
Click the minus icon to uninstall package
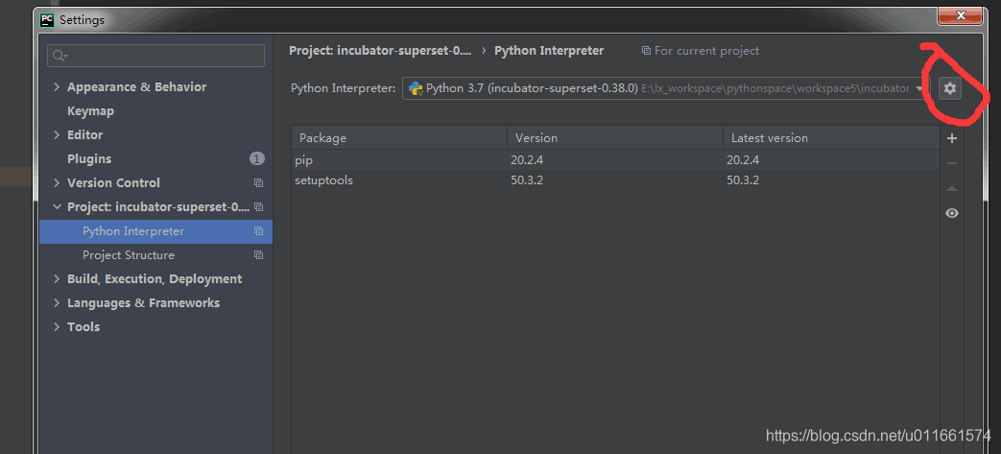[x=952, y=163]
